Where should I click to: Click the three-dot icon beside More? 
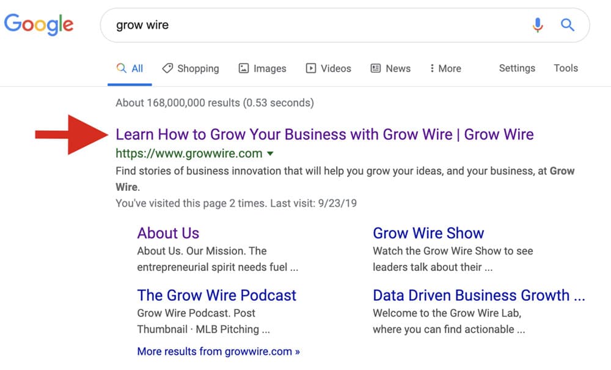coord(432,68)
